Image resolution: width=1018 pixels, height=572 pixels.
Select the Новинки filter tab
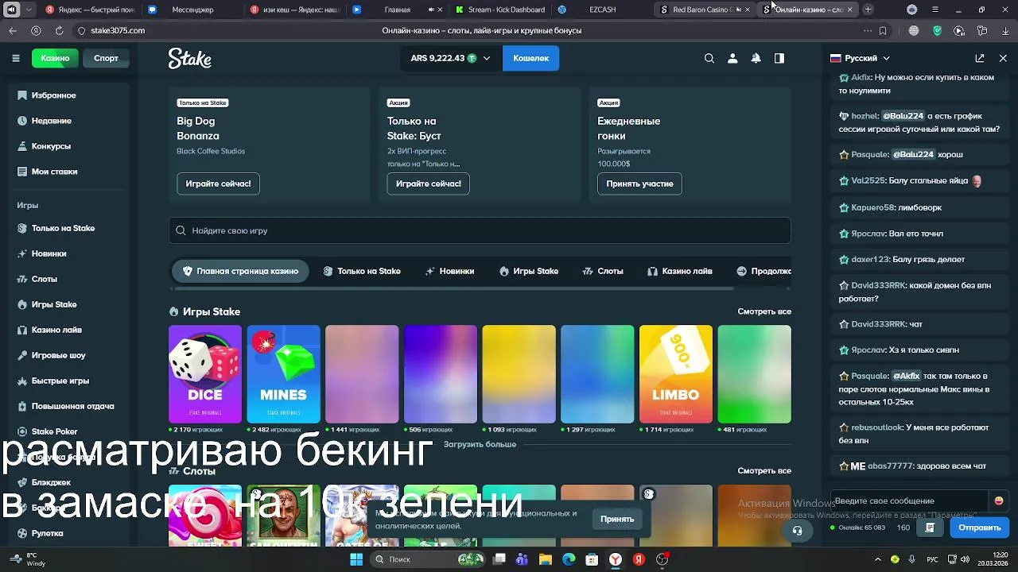coord(449,271)
